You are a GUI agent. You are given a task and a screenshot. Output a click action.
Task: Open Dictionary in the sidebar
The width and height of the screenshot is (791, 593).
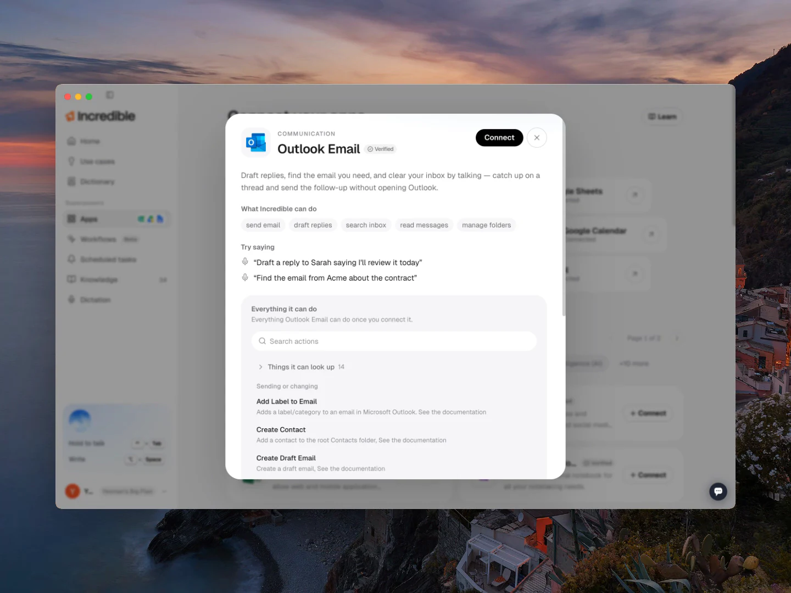tap(117, 182)
